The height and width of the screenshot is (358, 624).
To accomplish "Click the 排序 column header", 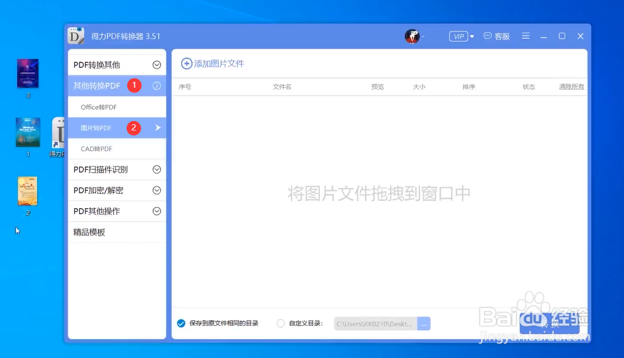I will tap(469, 87).
